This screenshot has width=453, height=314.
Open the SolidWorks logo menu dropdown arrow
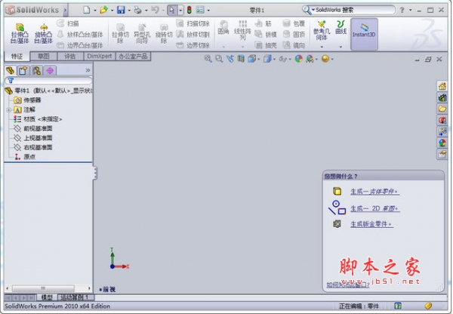[x=66, y=10]
